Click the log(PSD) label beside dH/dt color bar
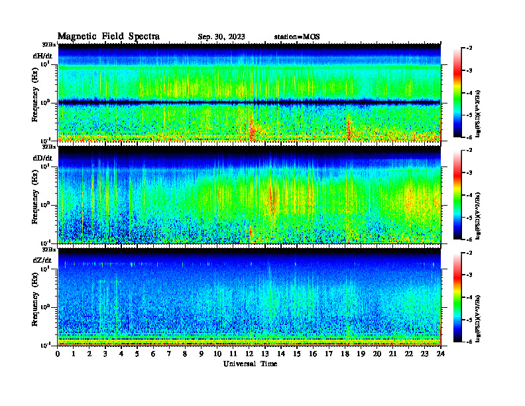Image resolution: width=525 pixels, height=406 pixels. tap(478, 113)
